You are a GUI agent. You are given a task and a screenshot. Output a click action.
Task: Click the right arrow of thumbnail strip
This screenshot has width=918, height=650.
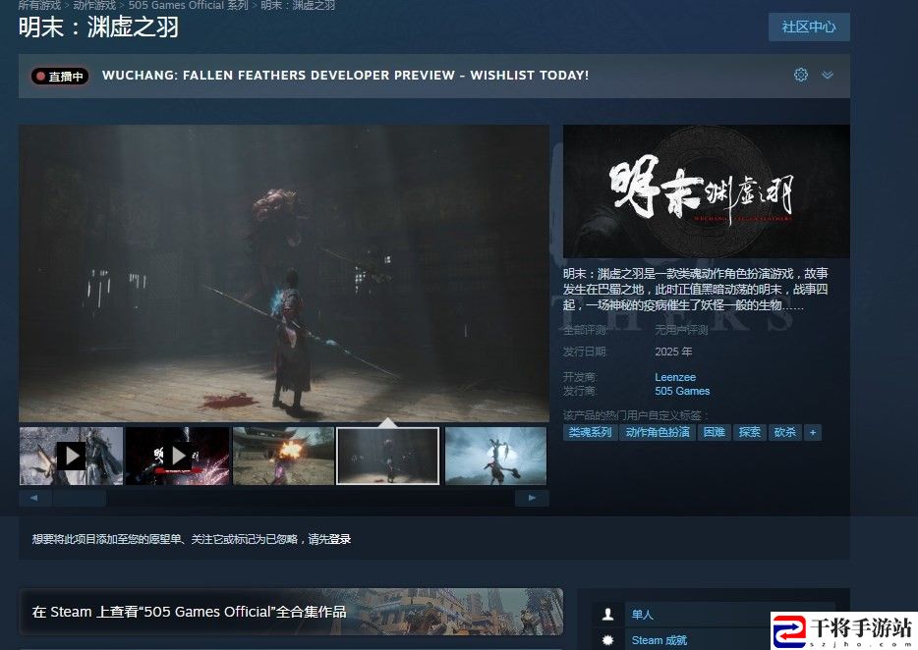coord(532,498)
